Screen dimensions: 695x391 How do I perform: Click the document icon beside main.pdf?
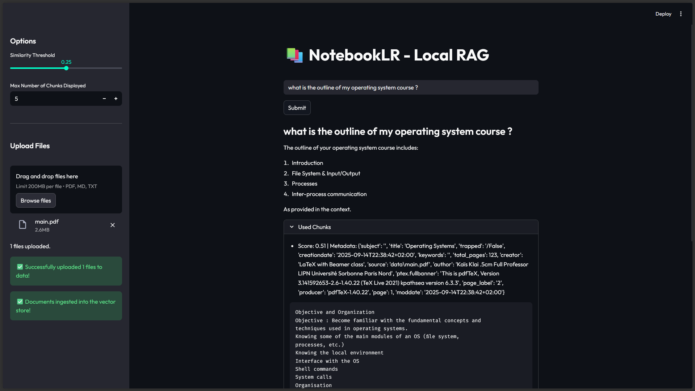point(22,225)
